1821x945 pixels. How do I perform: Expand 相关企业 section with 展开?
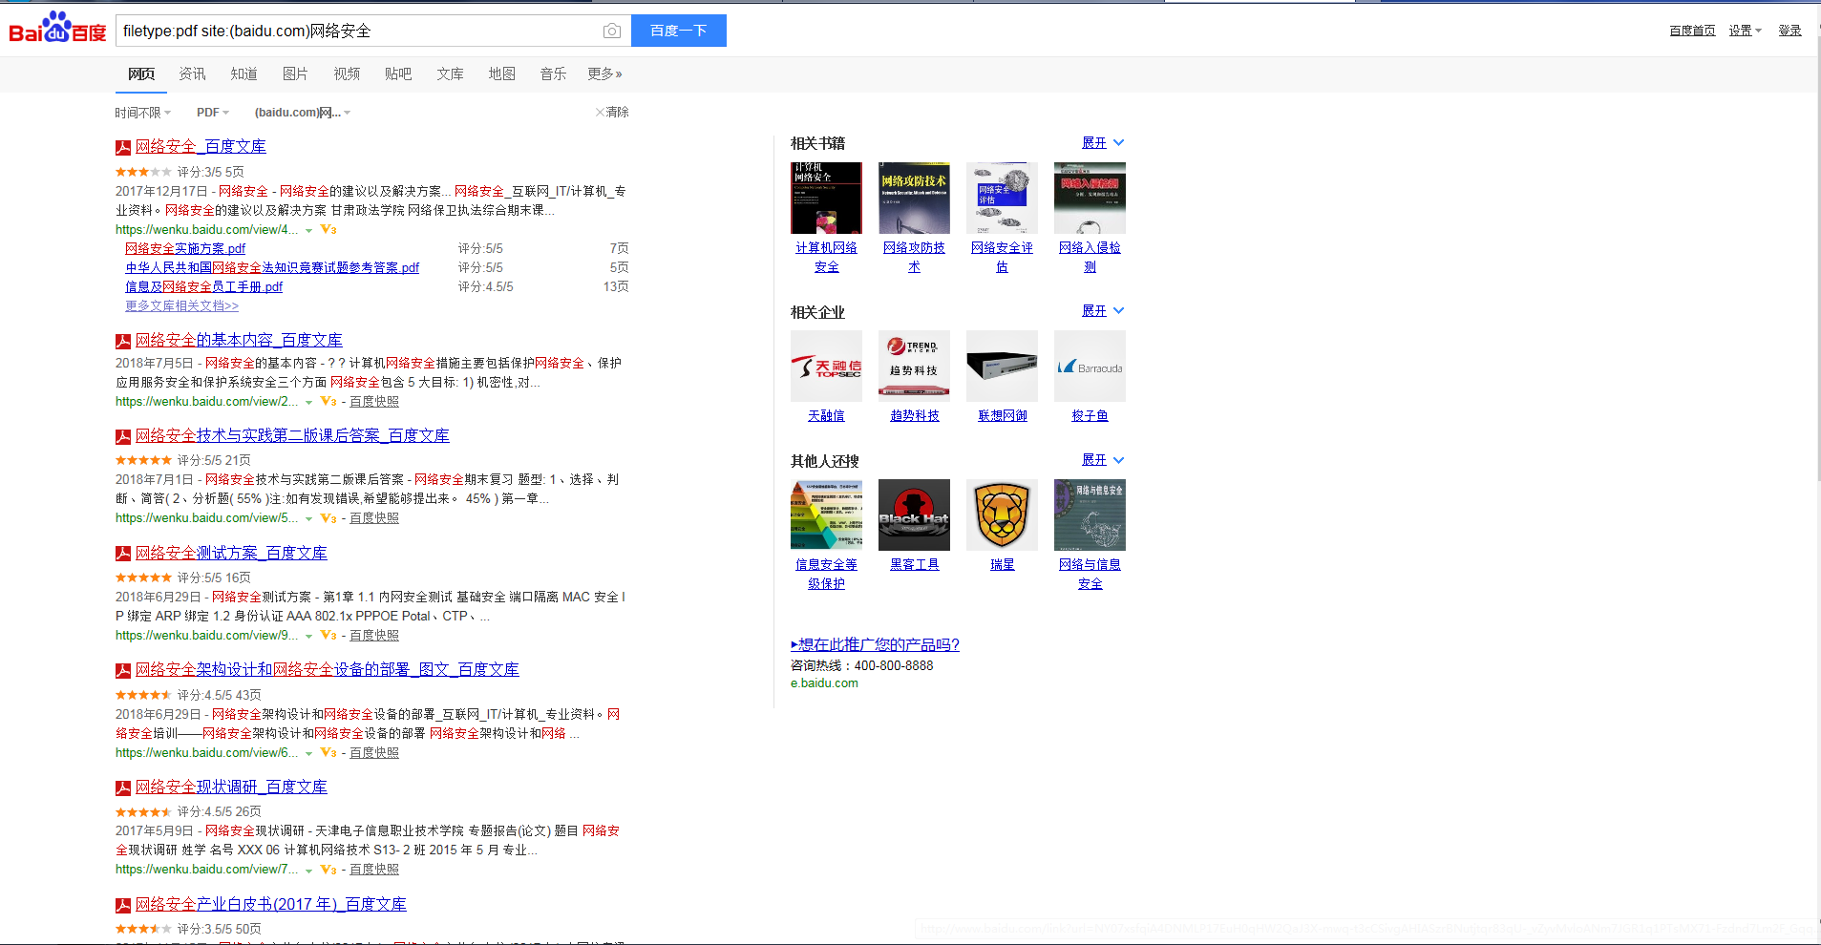pyautogui.click(x=1103, y=311)
